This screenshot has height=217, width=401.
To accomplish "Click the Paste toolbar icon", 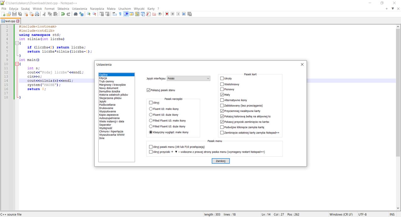I will [55, 14].
